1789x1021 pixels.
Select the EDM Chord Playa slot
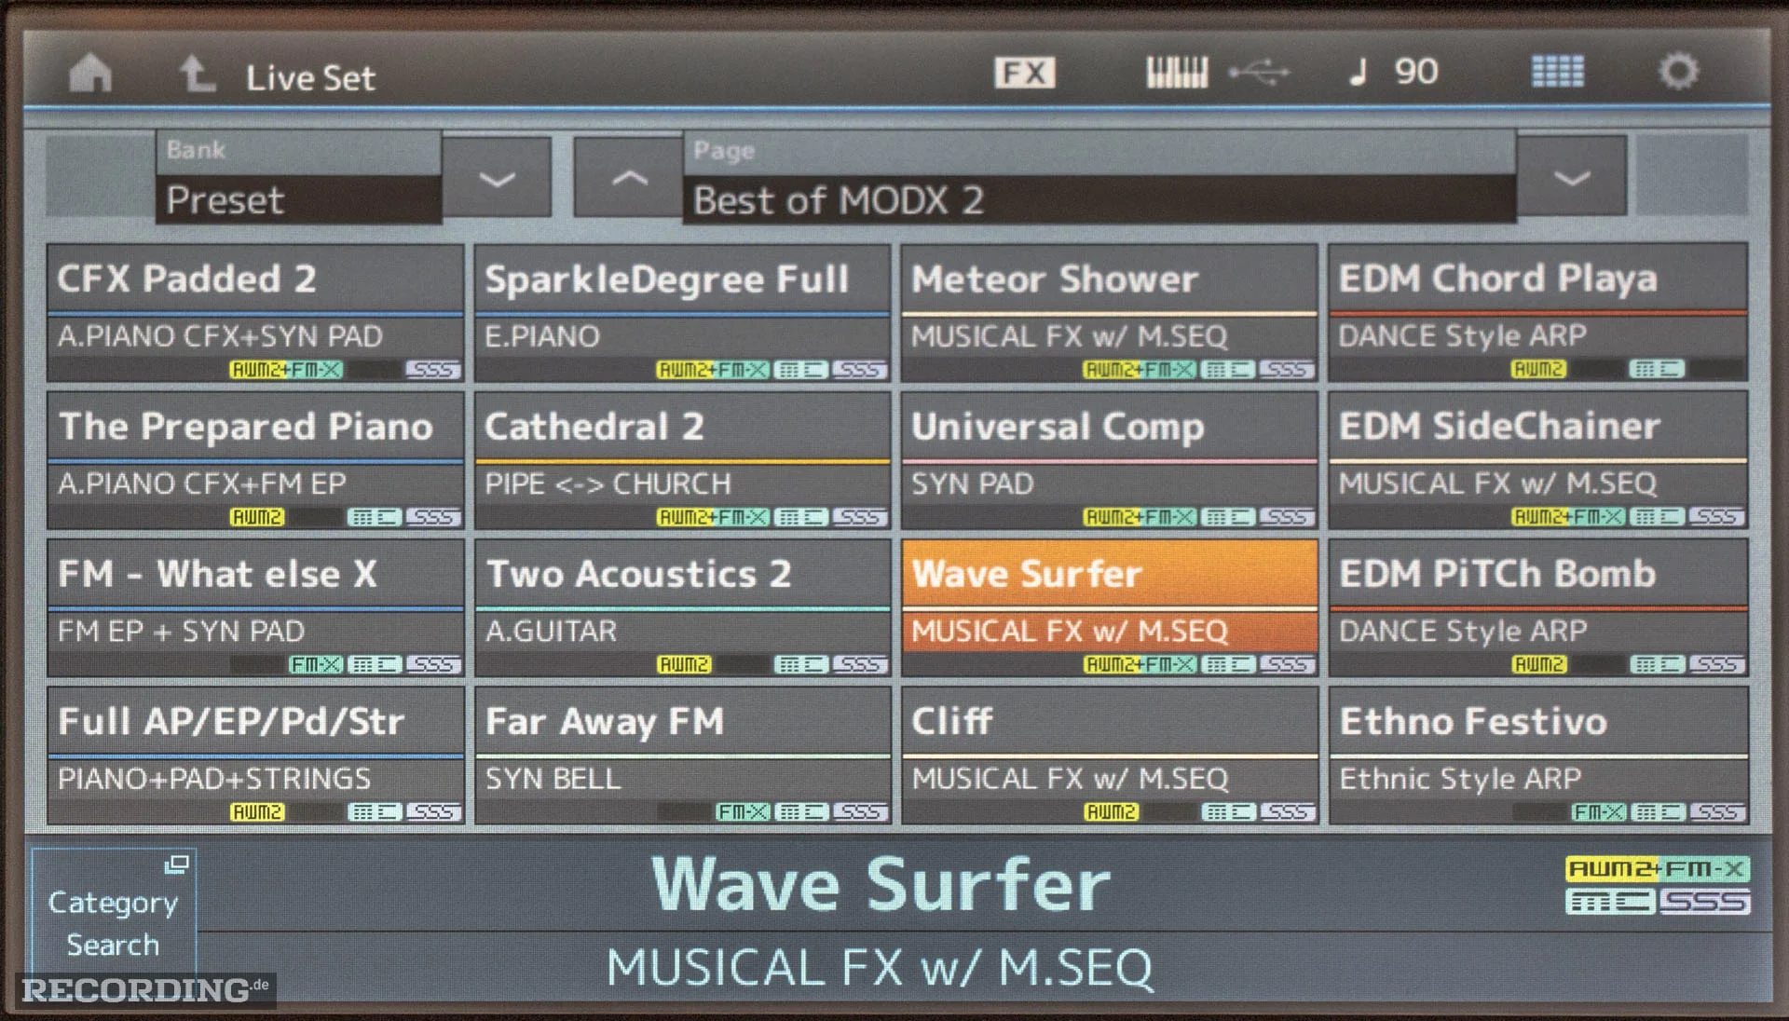1537,313
